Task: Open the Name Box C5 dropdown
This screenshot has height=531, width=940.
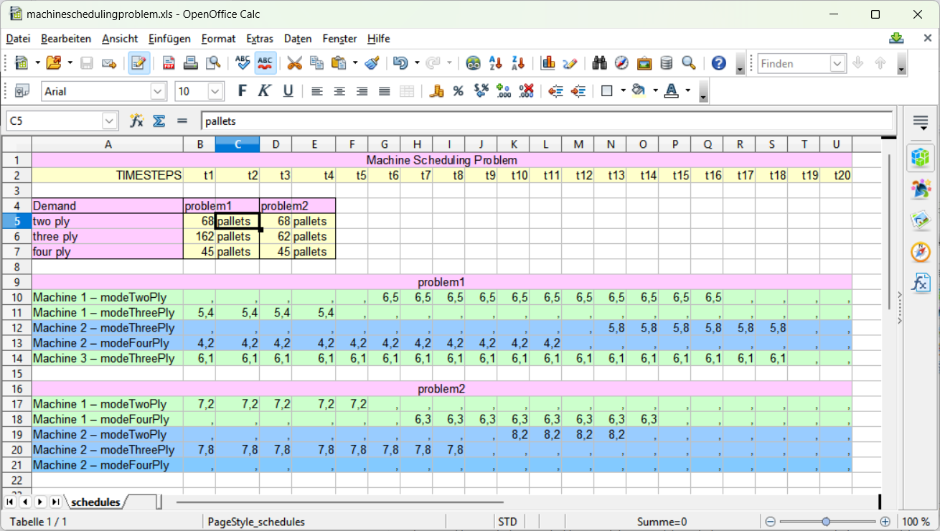Action: (x=109, y=121)
